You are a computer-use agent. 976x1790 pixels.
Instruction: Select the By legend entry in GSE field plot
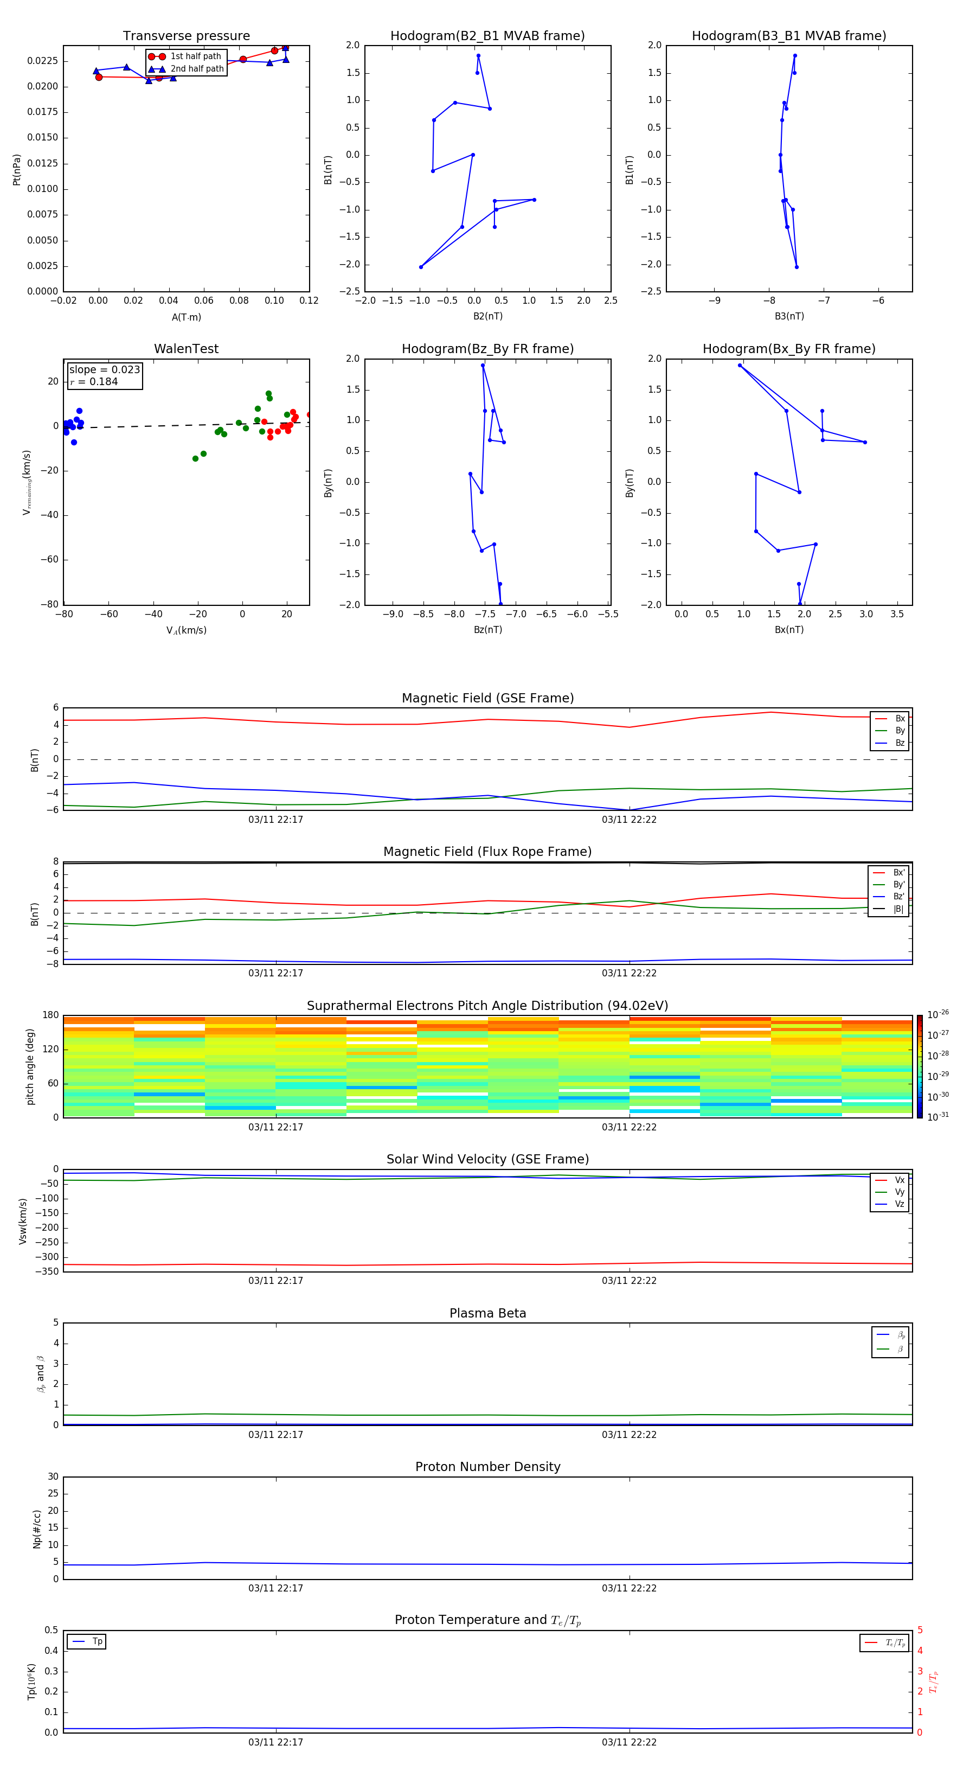click(890, 730)
